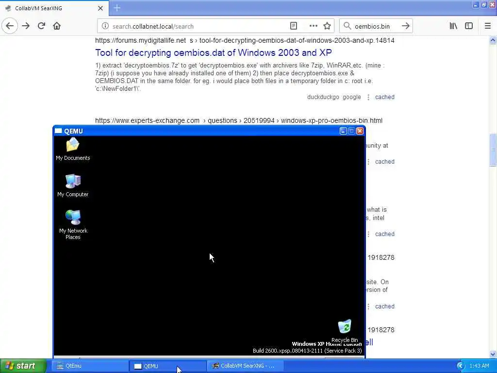Open the Windows Start menu

[23, 366]
